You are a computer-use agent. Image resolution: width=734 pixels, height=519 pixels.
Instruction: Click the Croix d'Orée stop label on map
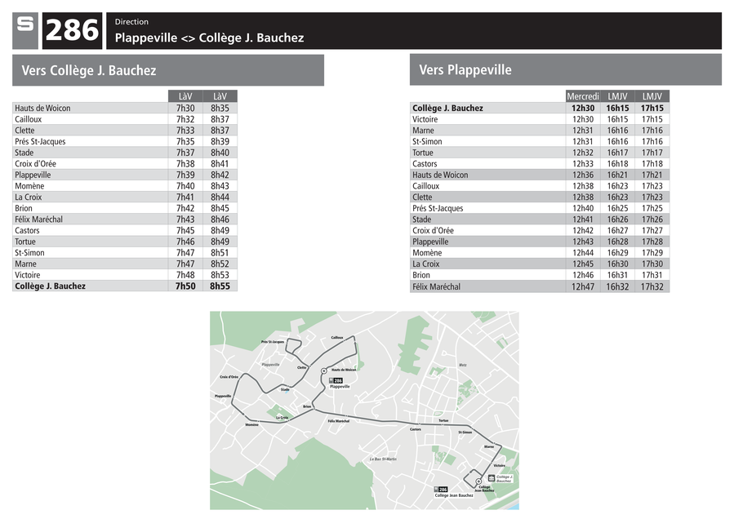229,377
